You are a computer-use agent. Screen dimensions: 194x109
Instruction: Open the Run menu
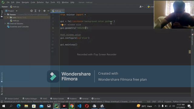pos(47,2)
